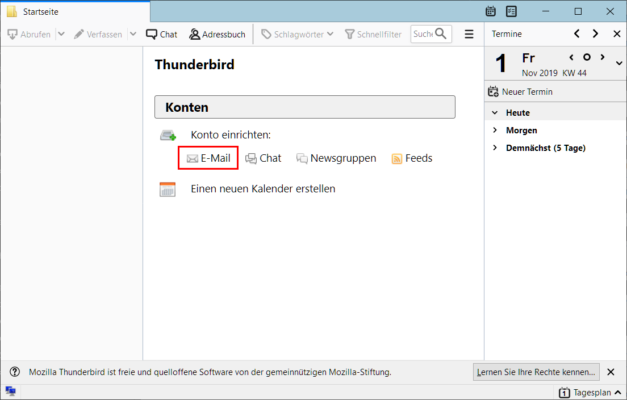Collapse the Heute section

(x=495, y=113)
